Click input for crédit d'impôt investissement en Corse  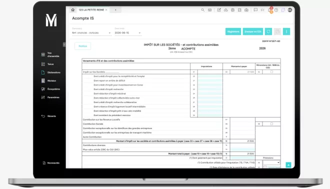[x=210, y=85]
